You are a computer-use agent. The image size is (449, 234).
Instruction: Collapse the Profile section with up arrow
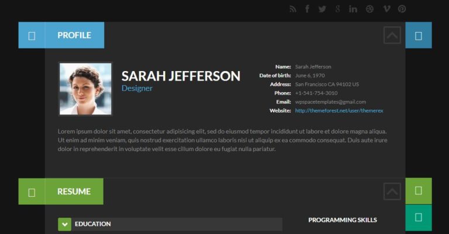(392, 35)
